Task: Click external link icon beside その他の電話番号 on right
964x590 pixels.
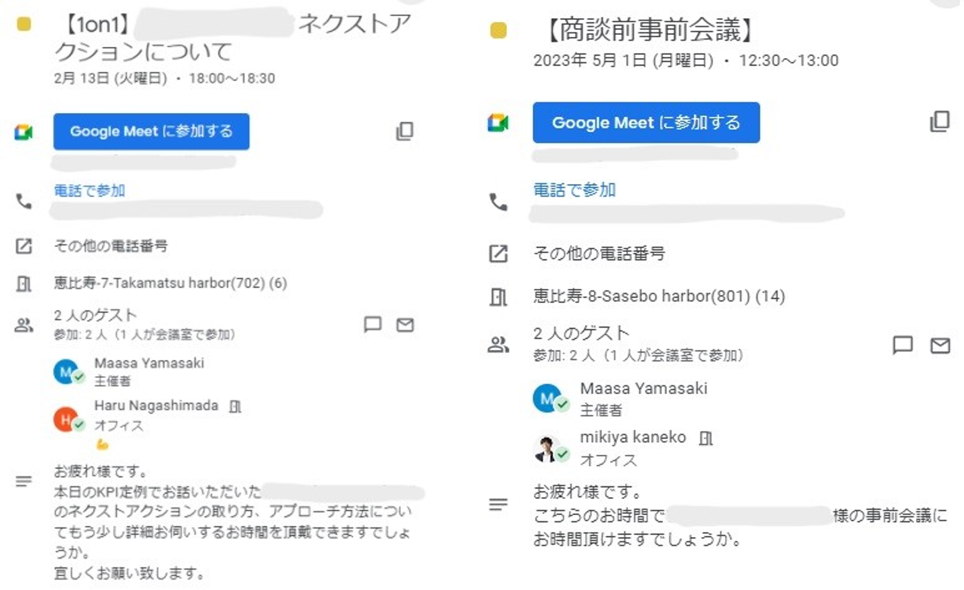Action: 498,254
